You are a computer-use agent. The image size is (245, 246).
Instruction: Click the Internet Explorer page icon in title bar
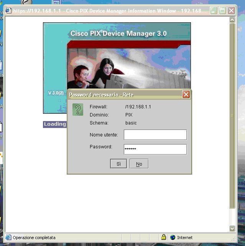(8, 11)
